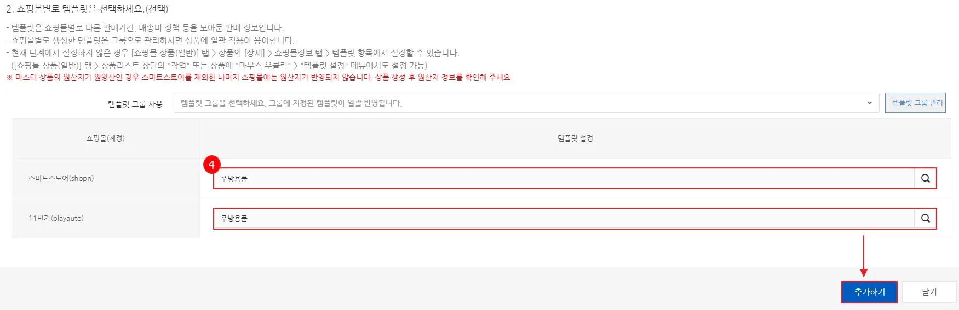The height and width of the screenshot is (310, 959).
Task: Select the 템플릿 그룹을 선택하세요 combo box
Action: [x=520, y=103]
